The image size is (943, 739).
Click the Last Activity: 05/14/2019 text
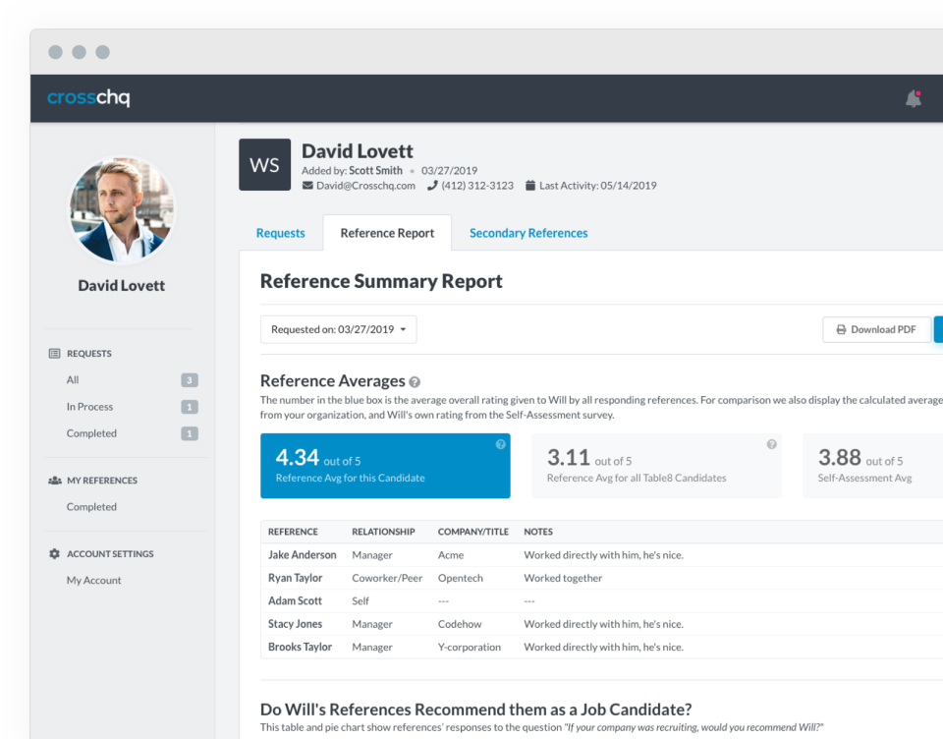[x=598, y=186]
